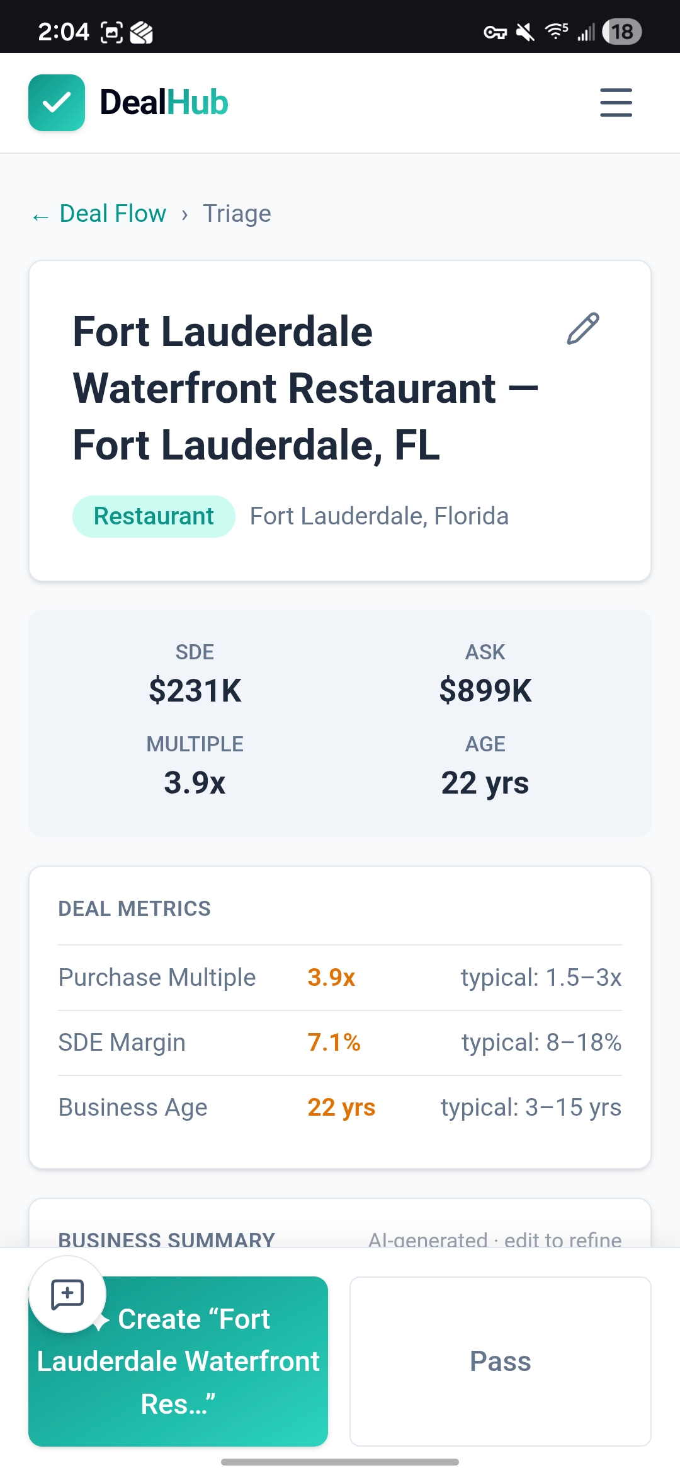Screen dimensions: 680x1475
Task: Click the pencil edit title icon
Action: pyautogui.click(x=583, y=328)
